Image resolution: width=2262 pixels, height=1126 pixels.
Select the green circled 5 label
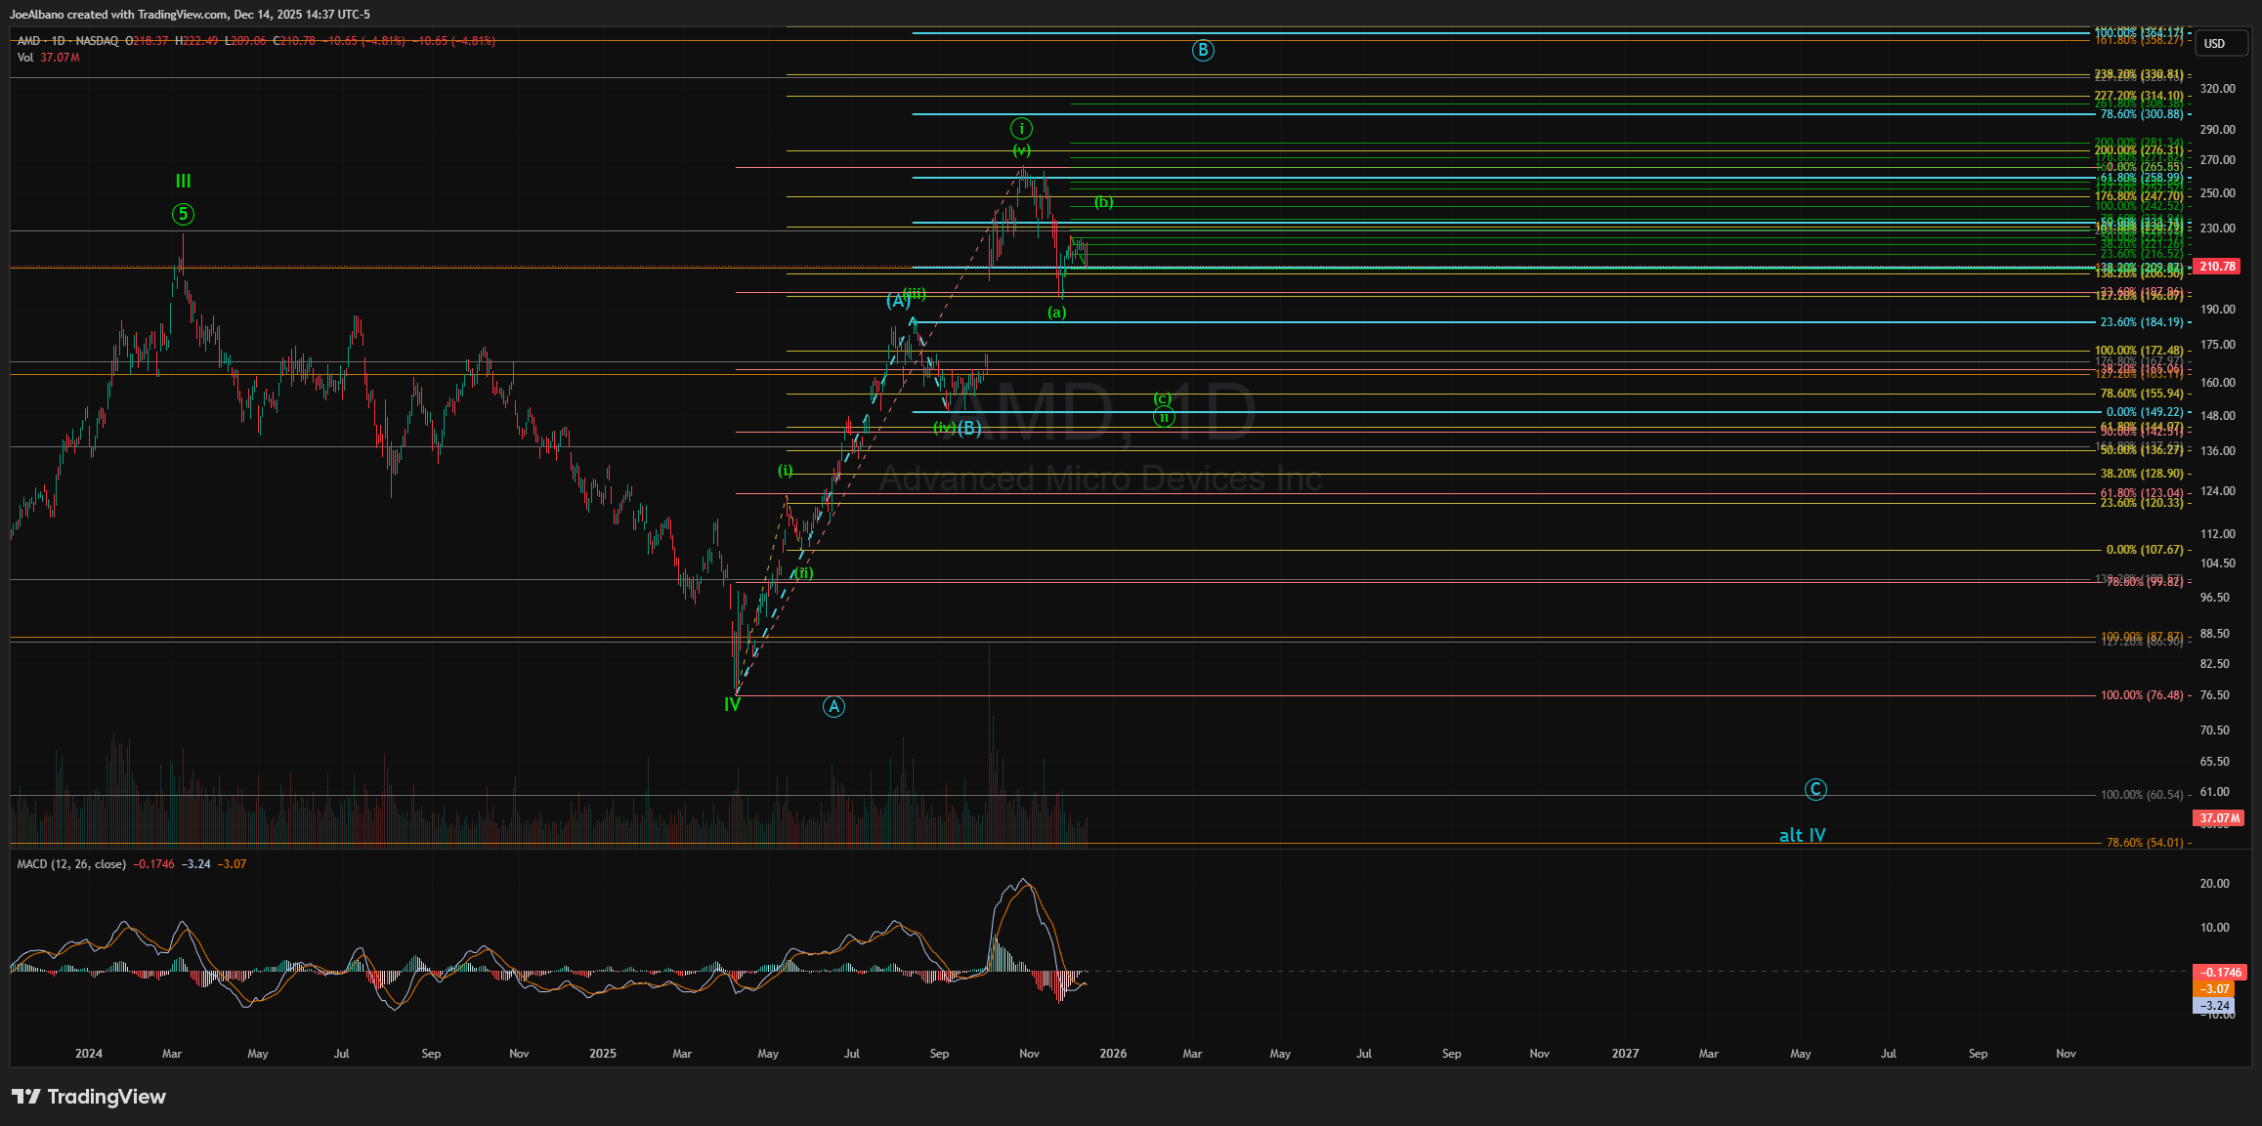183,214
